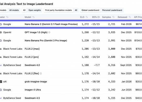The height and width of the screenshot is (102, 142).
Task: Open Imagen 4 Ultra model entry
Action: coord(33,90)
